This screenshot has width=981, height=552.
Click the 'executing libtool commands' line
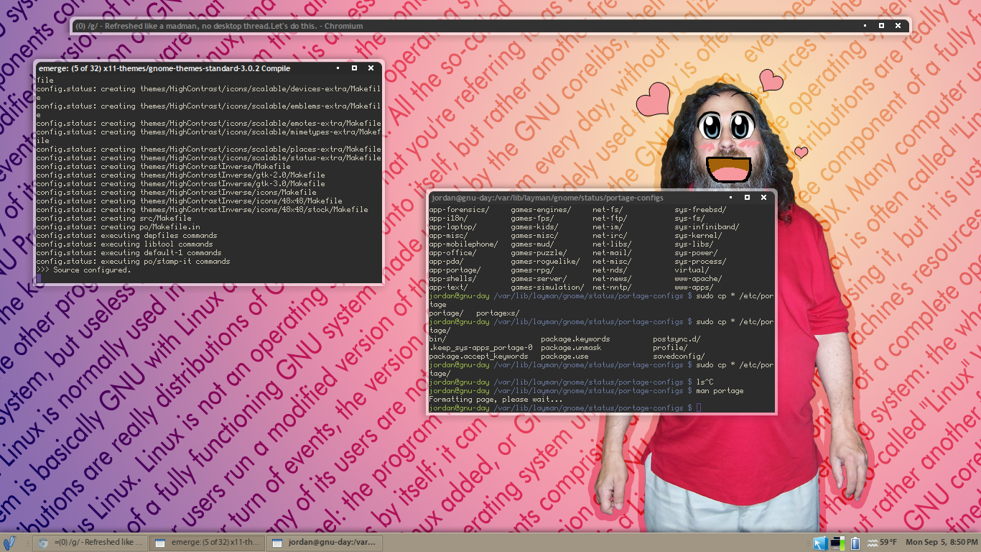coord(125,244)
